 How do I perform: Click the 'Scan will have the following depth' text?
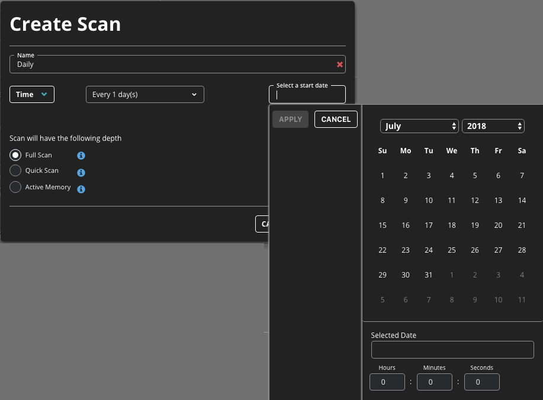66,138
